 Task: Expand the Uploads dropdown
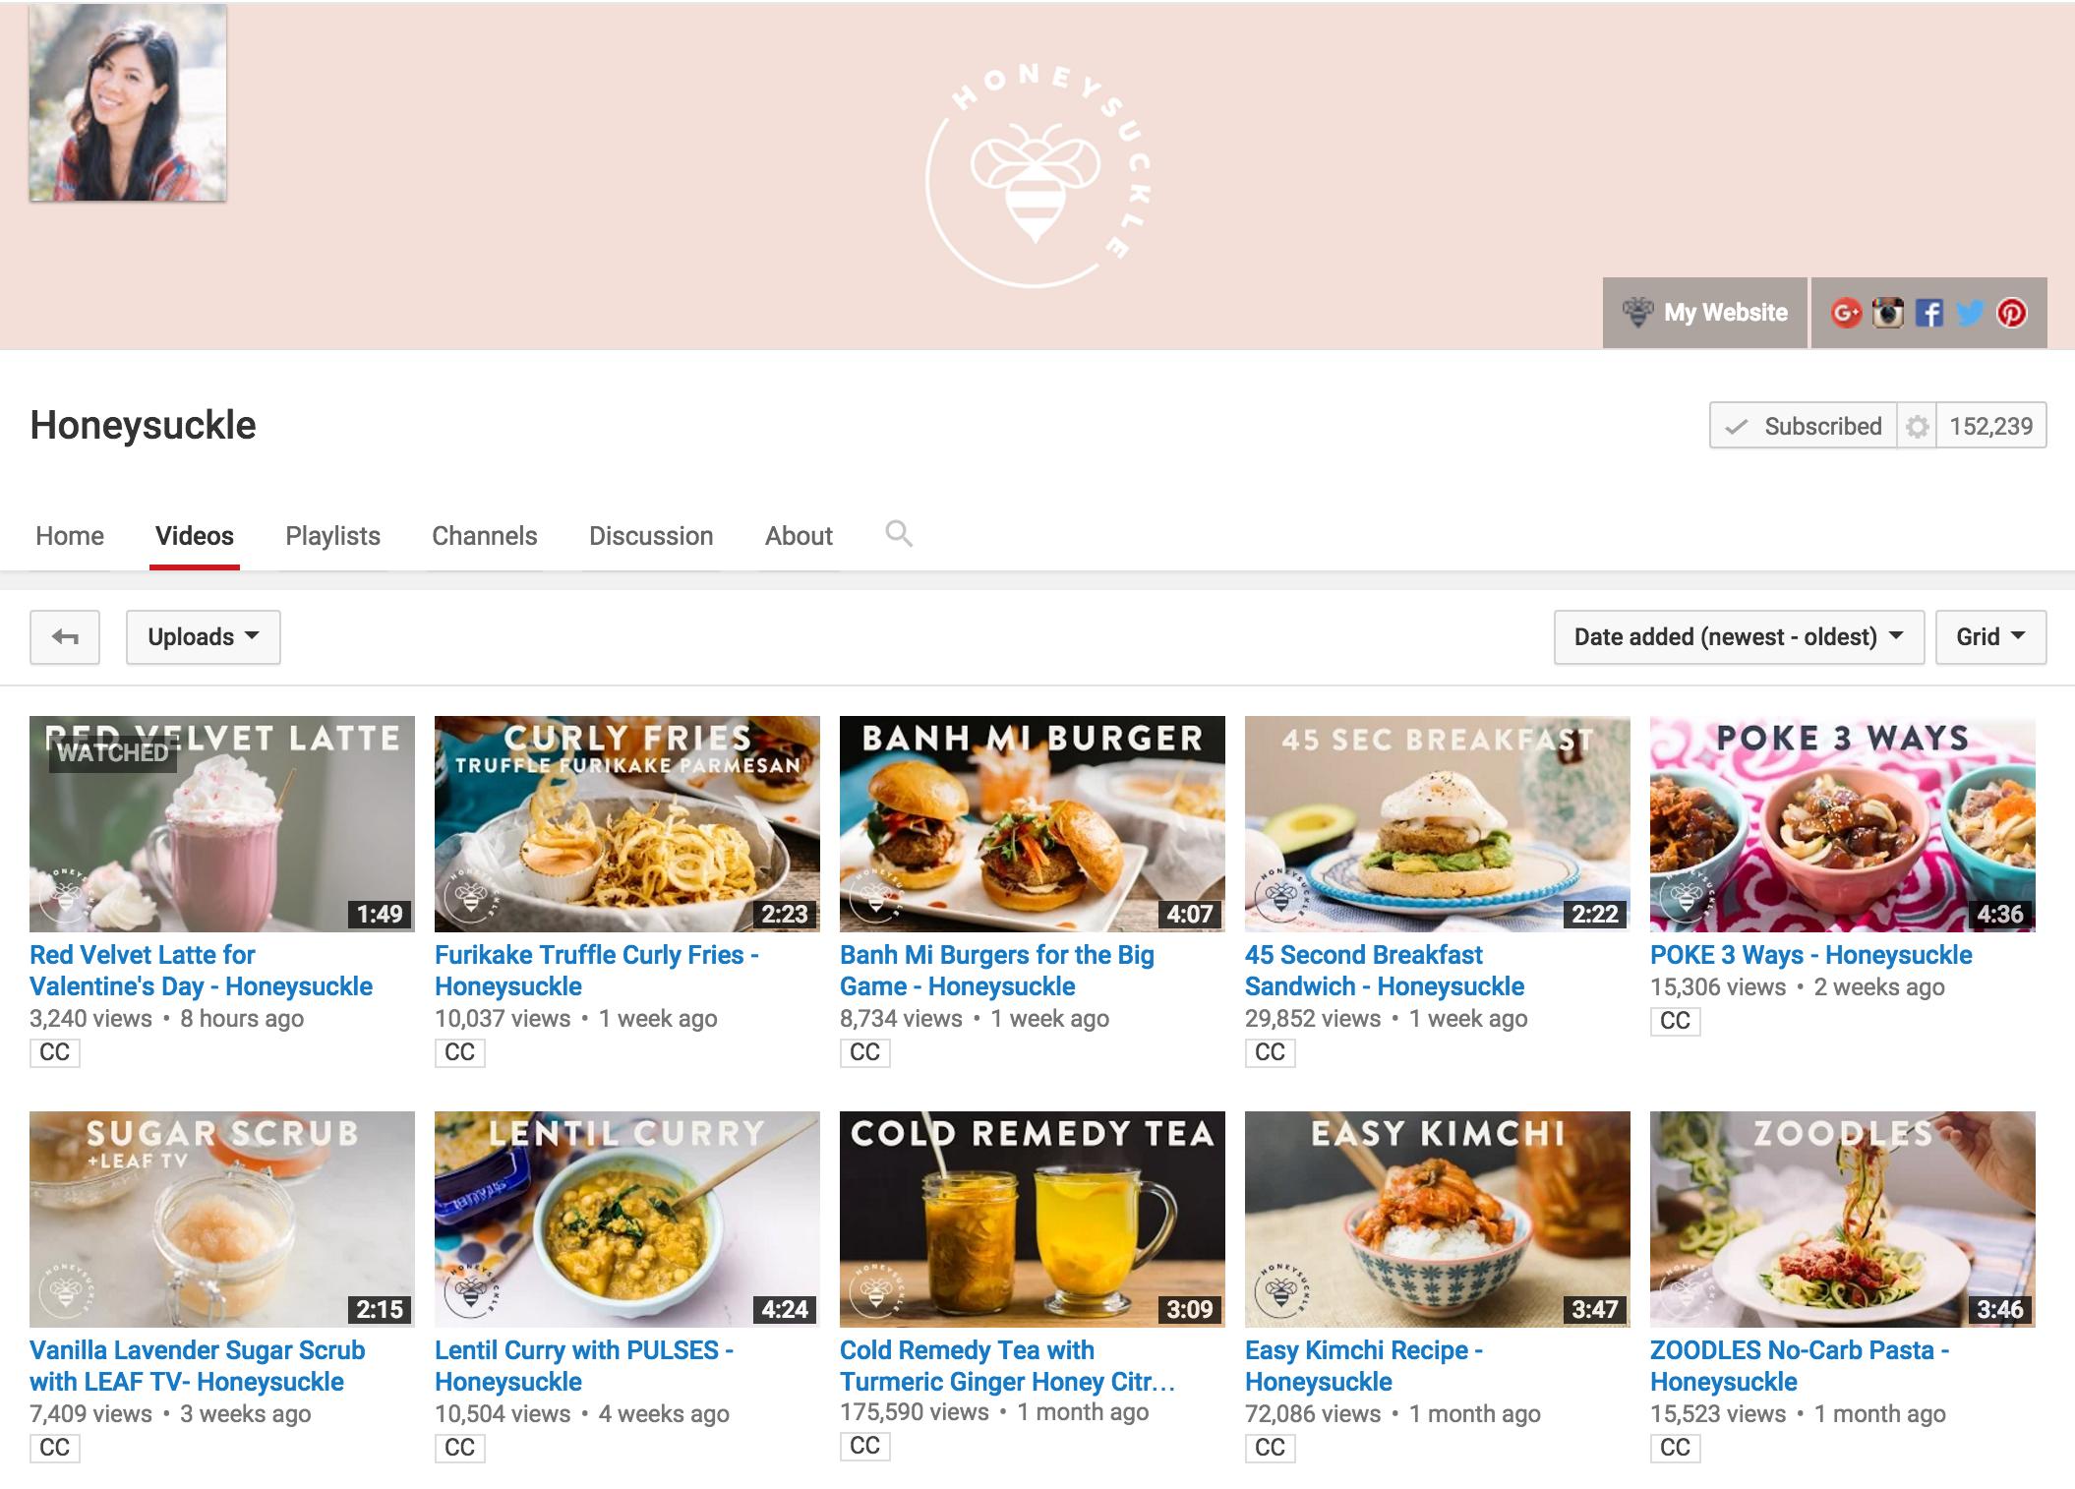[203, 637]
